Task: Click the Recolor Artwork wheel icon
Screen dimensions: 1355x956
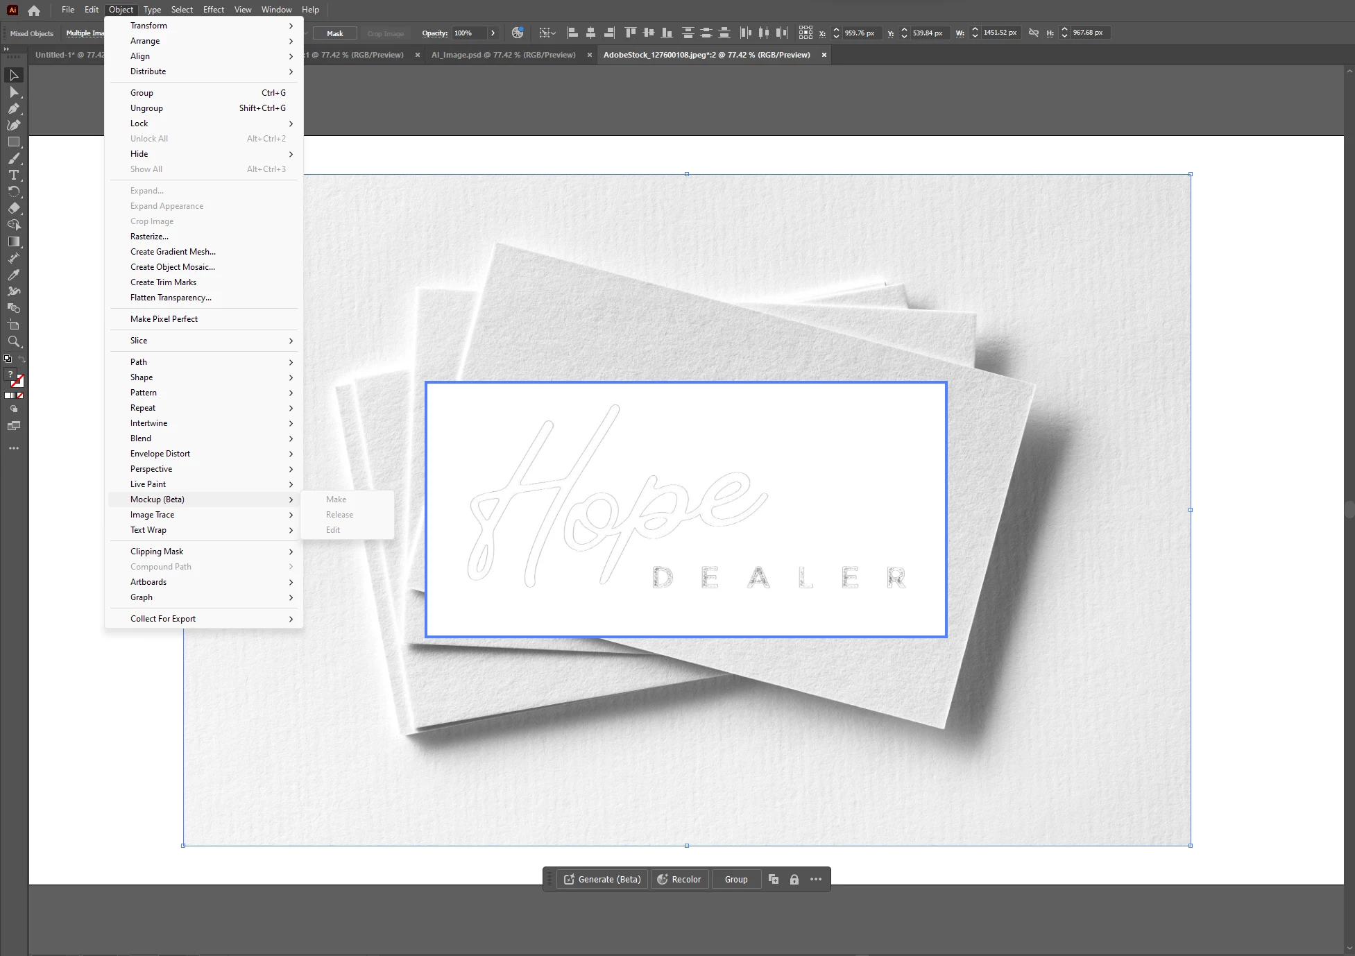Action: click(518, 33)
